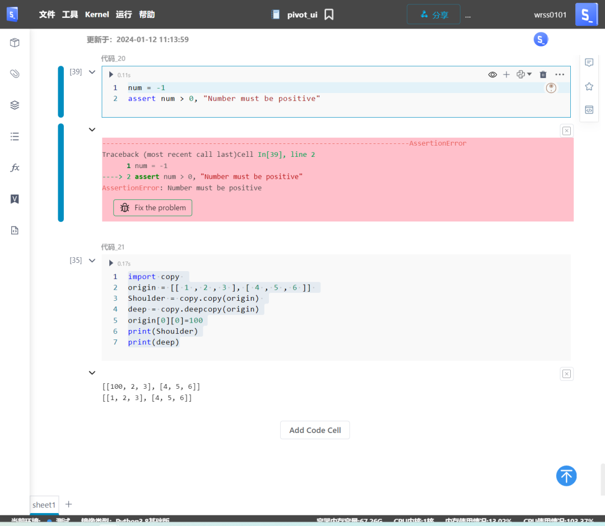Switch to the sheet1 tab

[x=44, y=505]
